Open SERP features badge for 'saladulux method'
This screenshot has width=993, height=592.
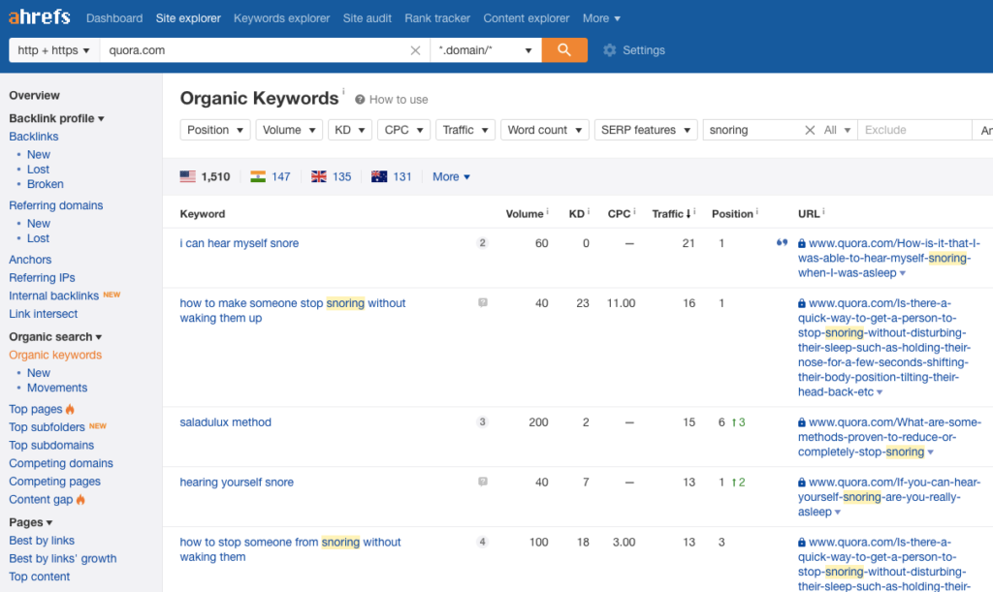483,421
